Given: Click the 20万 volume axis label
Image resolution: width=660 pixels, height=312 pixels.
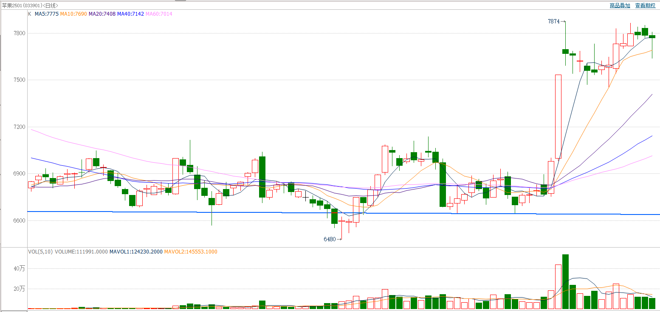Looking at the screenshot, I should 20,289.
